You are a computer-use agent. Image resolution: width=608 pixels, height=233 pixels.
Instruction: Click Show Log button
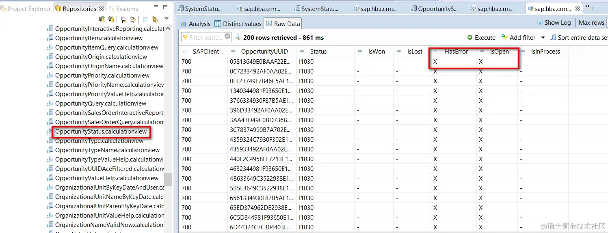[554, 23]
